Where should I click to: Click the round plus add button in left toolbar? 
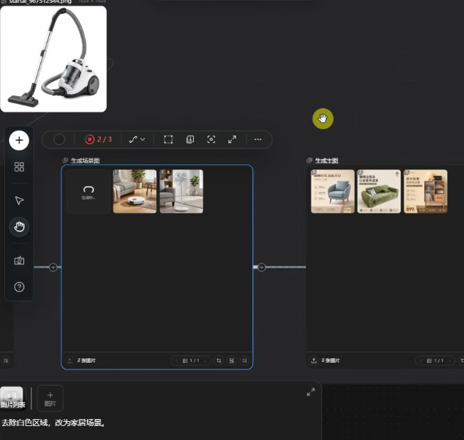coord(19,140)
